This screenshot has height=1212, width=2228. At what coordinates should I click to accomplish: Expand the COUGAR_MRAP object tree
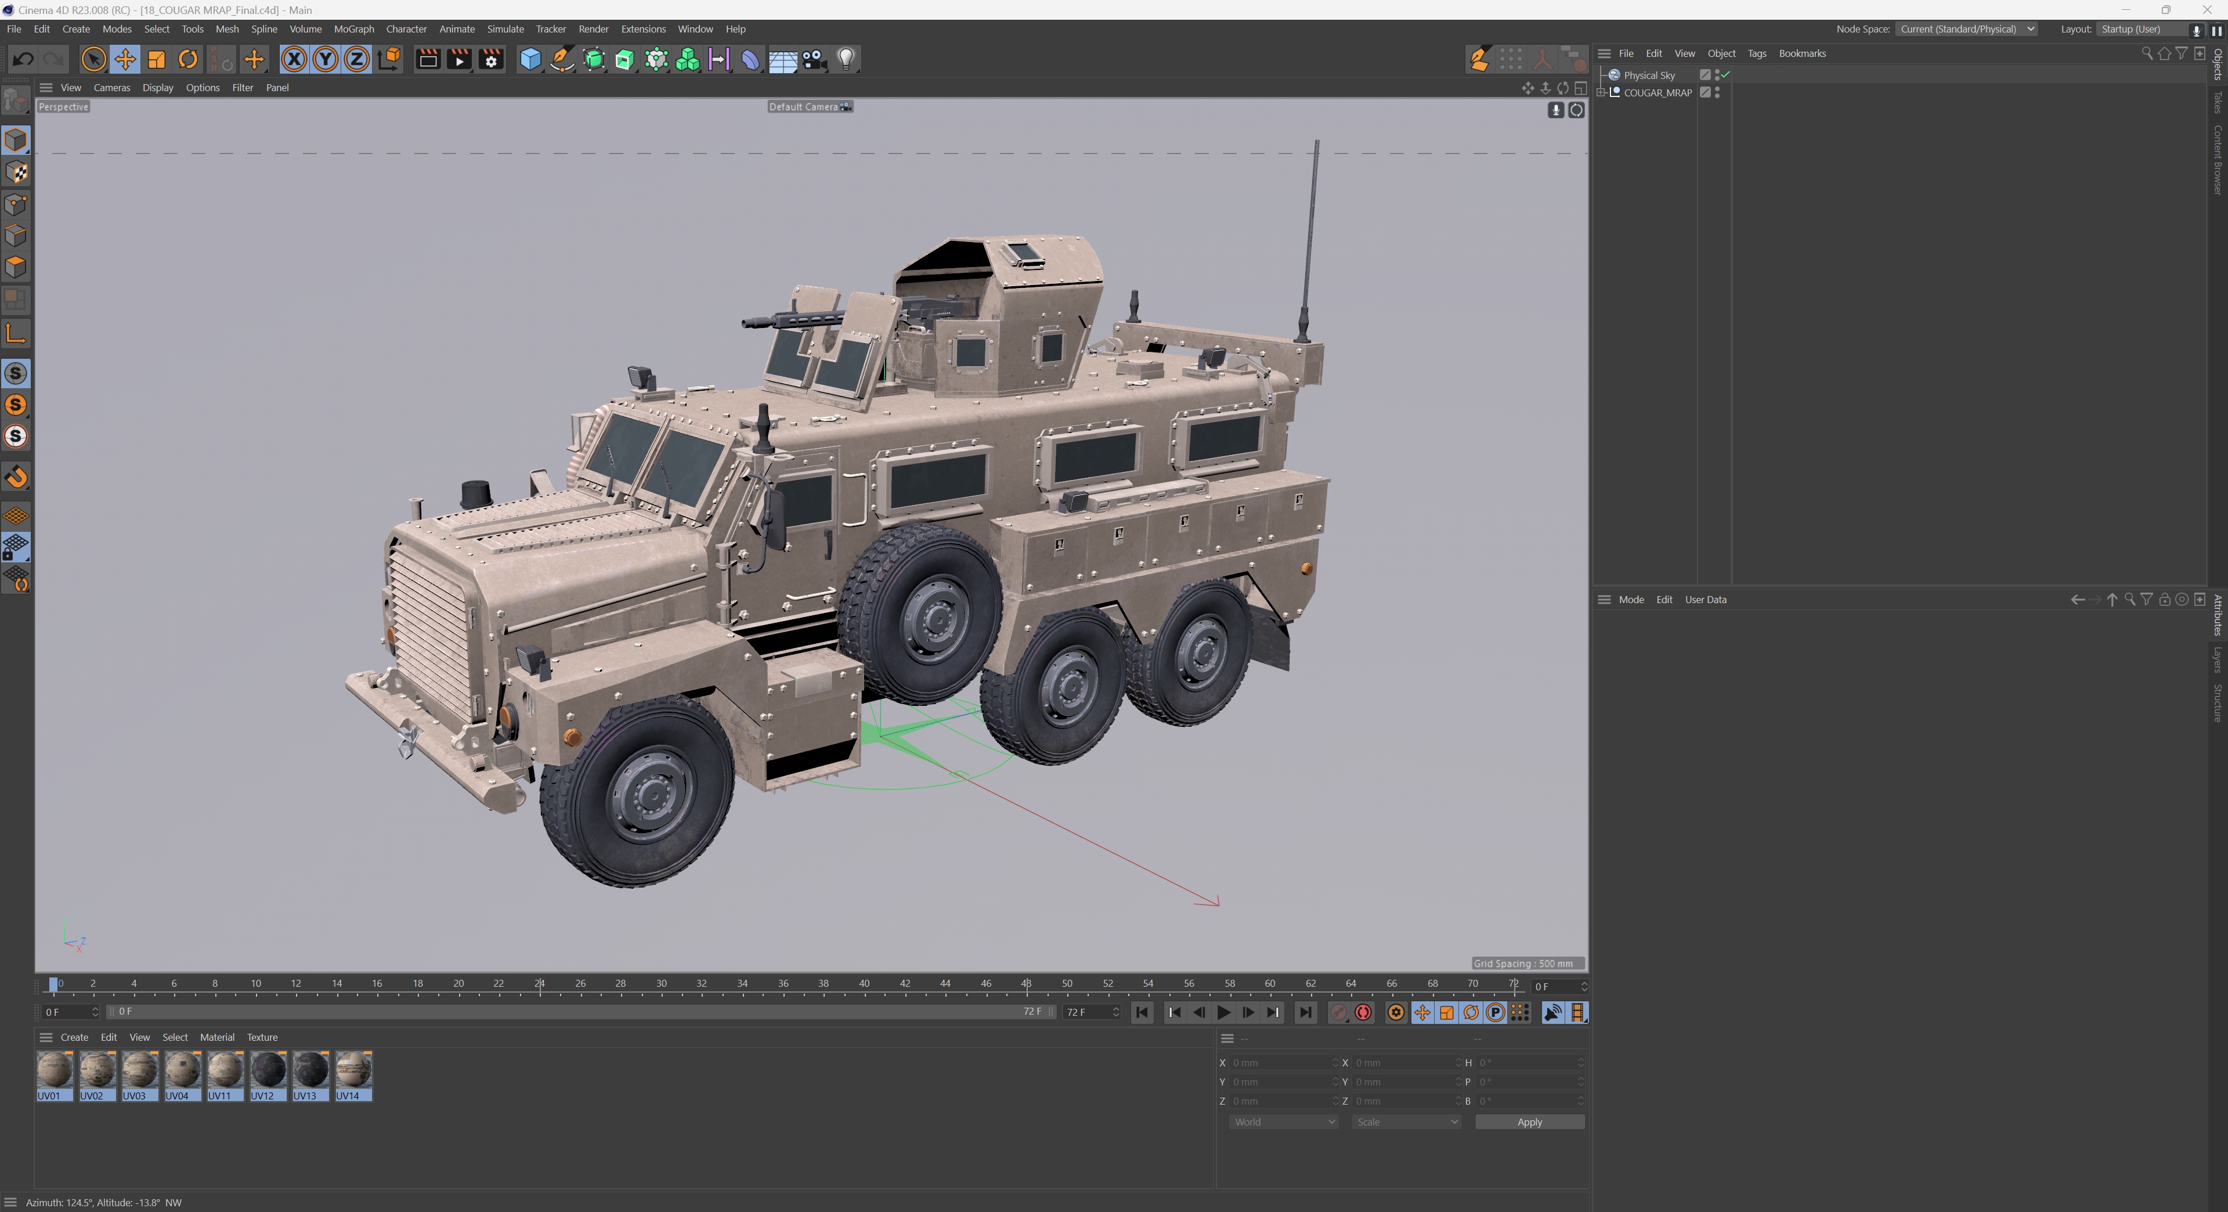pyautogui.click(x=1601, y=92)
